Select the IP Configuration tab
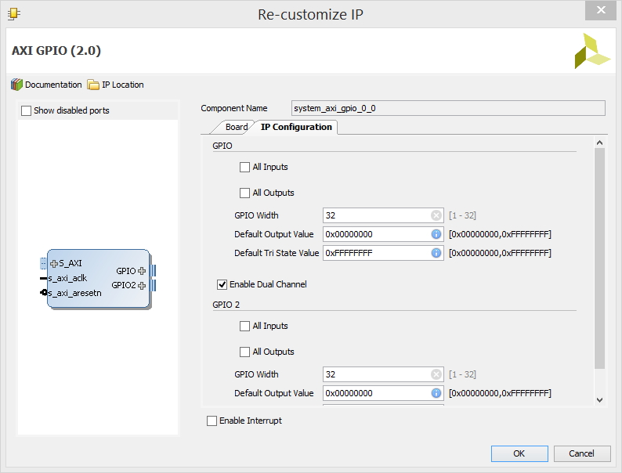The height and width of the screenshot is (473, 622). coord(296,127)
